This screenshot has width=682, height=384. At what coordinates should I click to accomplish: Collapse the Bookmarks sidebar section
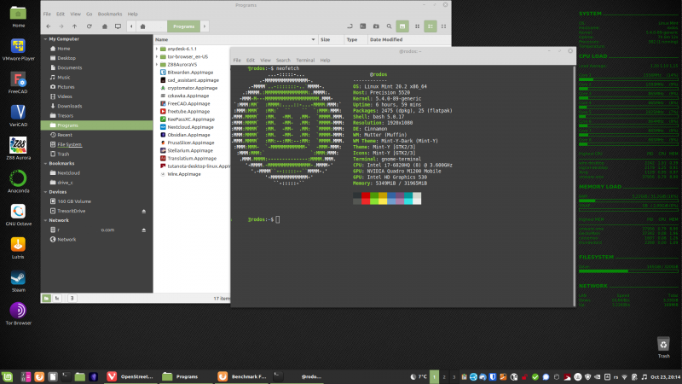click(x=45, y=164)
